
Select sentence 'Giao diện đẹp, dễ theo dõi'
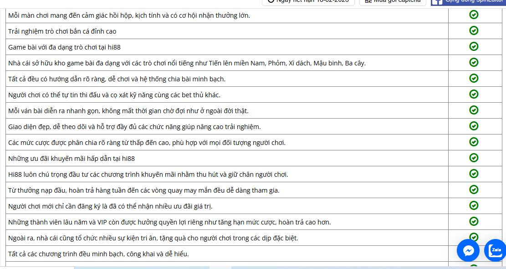(134, 127)
